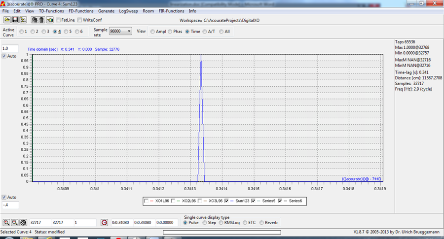The width and height of the screenshot is (444, 239).
Task: Open the Generate menu
Action: [107, 11]
